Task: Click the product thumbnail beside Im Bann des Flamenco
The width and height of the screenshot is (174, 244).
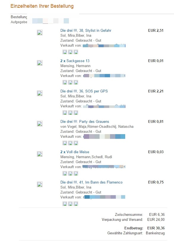Action: (x=40, y=184)
